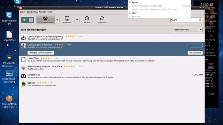Select the OpenJDK Java 6 Runtime entry
The image size is (223, 125).
pos(112,49)
